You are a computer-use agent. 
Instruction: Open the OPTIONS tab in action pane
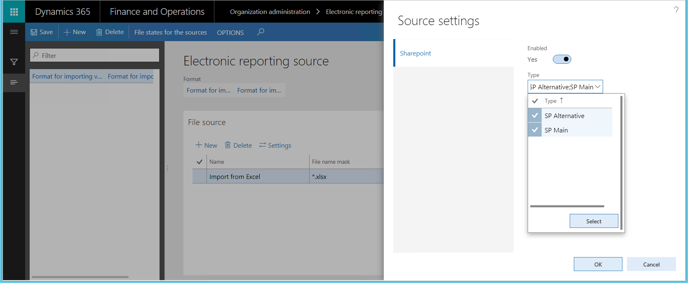(x=230, y=32)
